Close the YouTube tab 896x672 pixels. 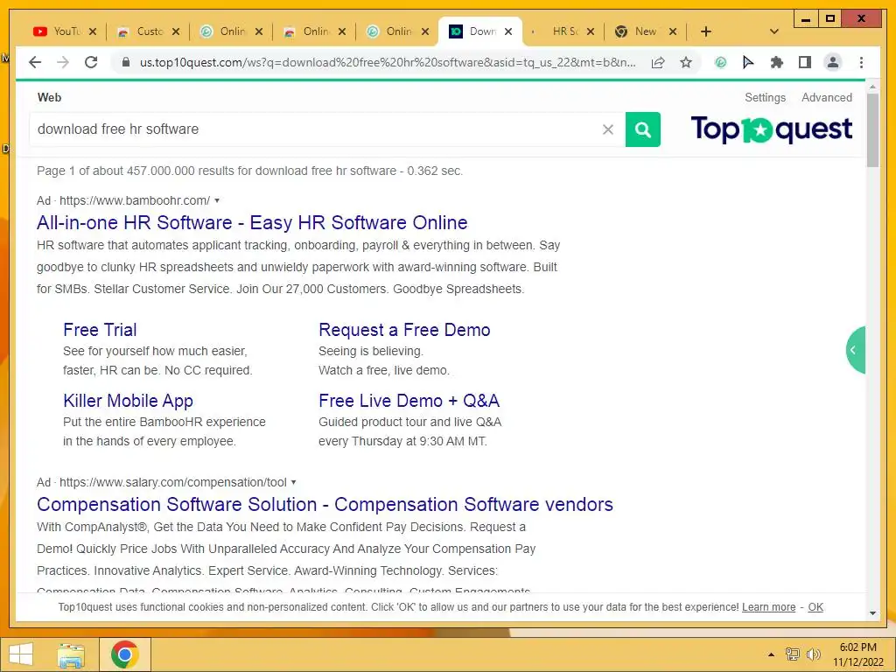coord(93,31)
